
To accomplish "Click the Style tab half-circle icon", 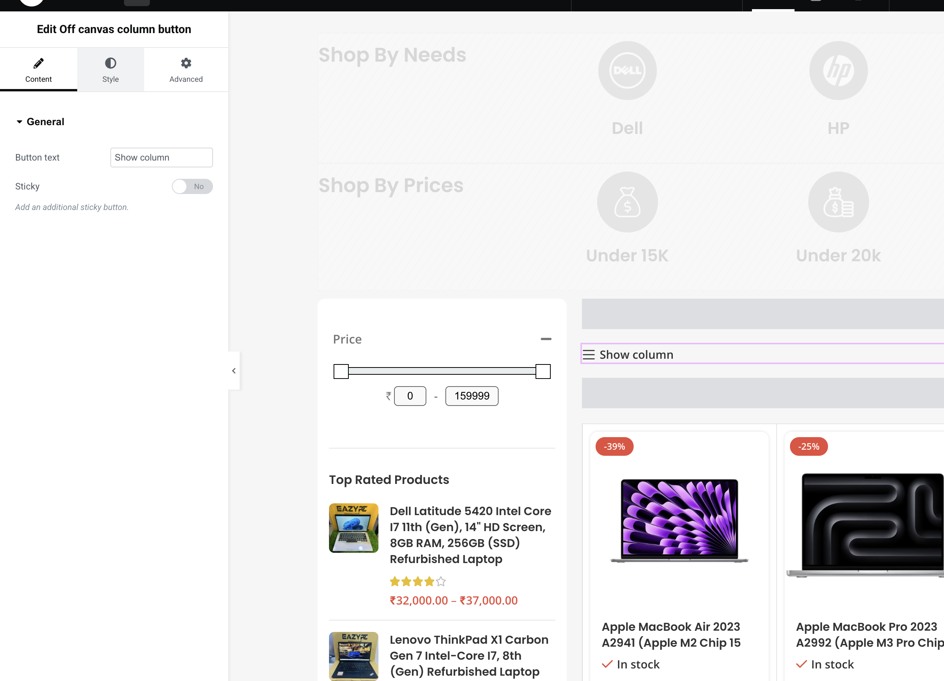I will click(110, 63).
